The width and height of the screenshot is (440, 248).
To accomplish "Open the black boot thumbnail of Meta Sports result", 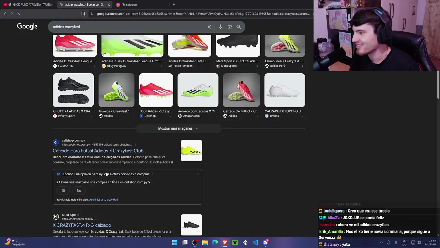I will [191, 225].
